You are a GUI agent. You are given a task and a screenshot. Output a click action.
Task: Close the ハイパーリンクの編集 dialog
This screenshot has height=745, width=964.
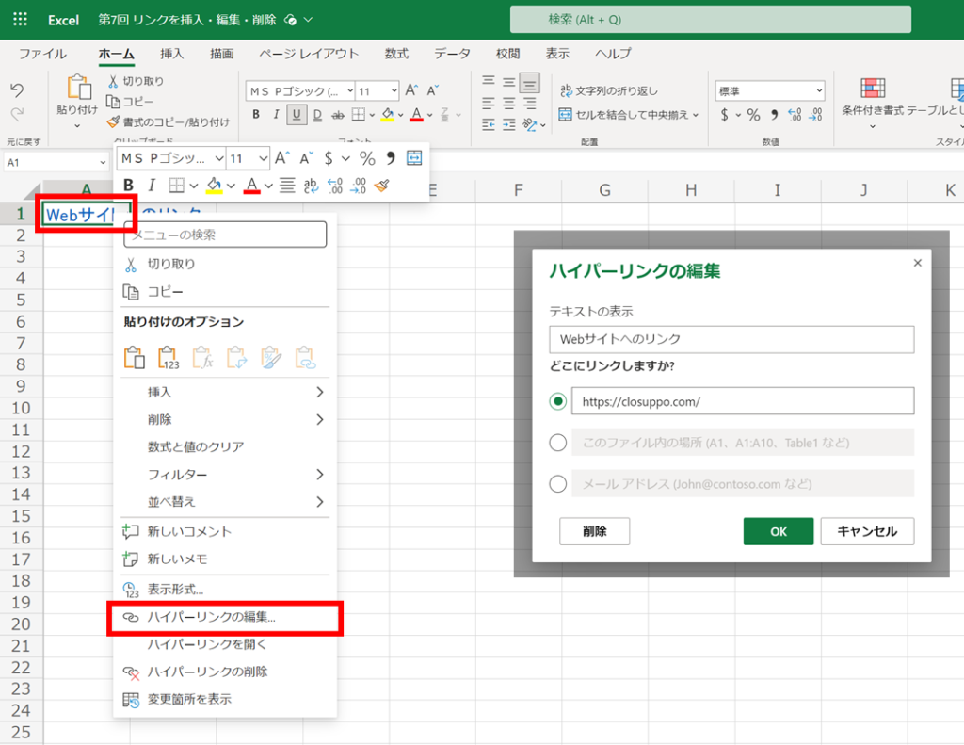(917, 263)
